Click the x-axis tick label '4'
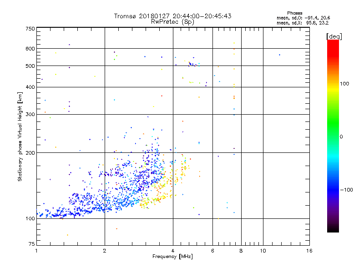364x273 pixels. tap(173, 251)
